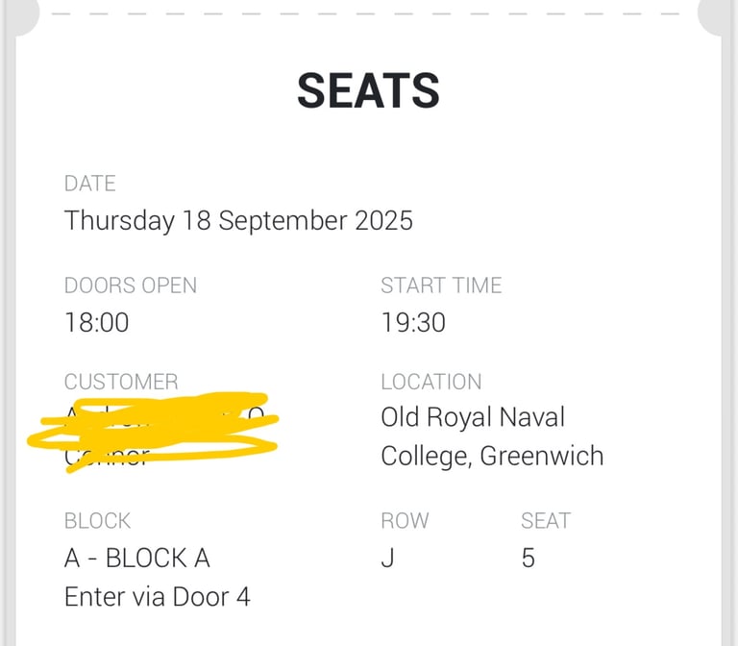This screenshot has width=738, height=646.
Task: Click the start time 19:30
Action: coord(413,323)
